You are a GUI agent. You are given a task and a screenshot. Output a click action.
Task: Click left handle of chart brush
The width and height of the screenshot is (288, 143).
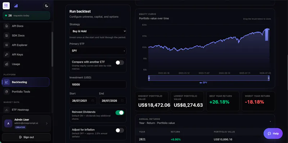point(149,78)
